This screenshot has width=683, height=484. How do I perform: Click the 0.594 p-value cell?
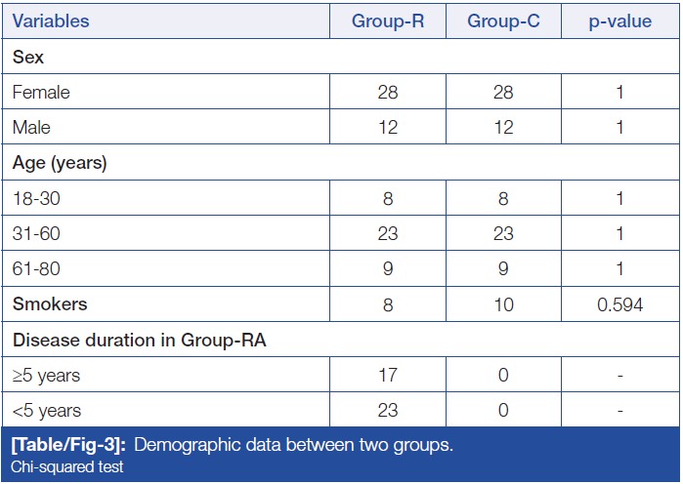[619, 304]
